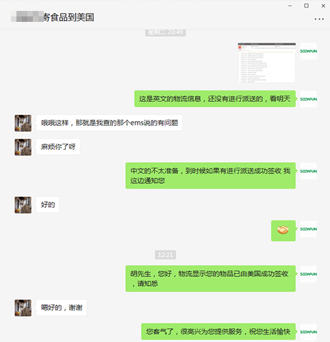
Task: Click customer avatar beside '嗯好的，谢谢'
Action: pos(23,308)
